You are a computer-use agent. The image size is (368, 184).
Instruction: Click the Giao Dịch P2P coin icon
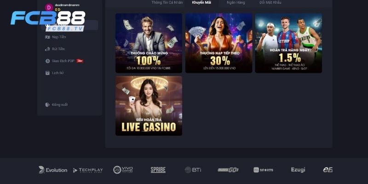point(47,61)
